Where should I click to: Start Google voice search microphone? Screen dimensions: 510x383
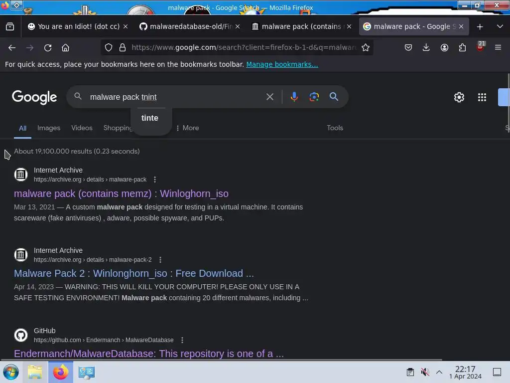click(294, 97)
